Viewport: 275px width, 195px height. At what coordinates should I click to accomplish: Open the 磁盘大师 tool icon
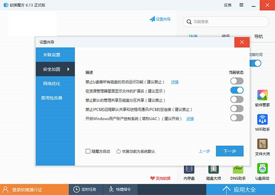(213, 170)
